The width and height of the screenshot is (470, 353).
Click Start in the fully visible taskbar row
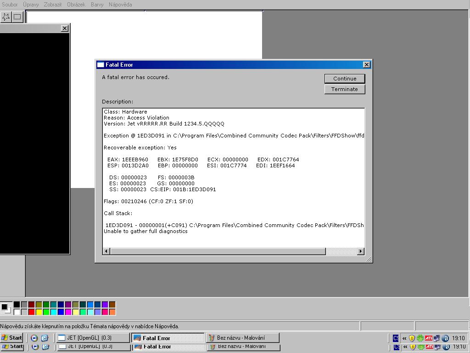(x=11, y=338)
